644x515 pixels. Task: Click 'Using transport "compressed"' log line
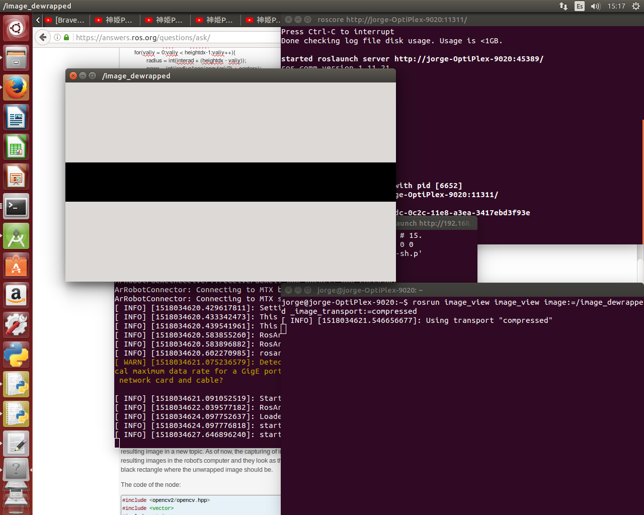417,320
